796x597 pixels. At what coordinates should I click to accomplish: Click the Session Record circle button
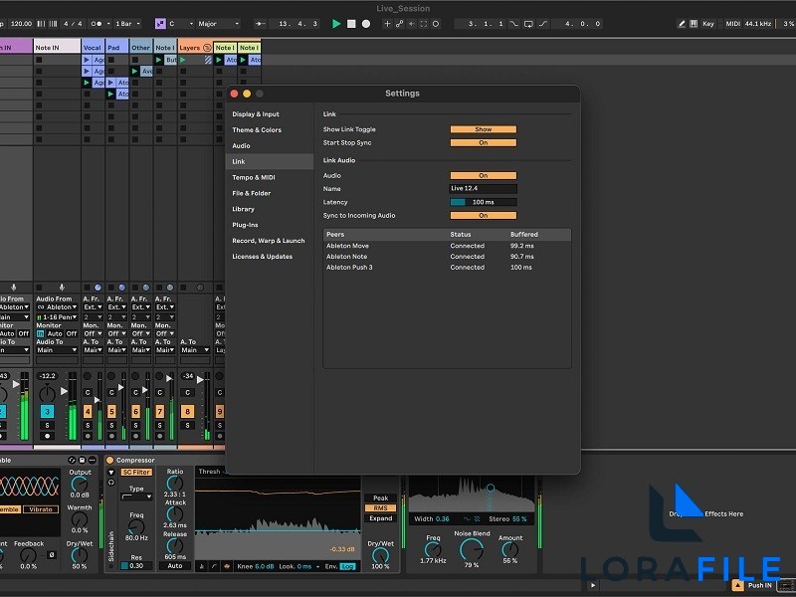pos(436,24)
